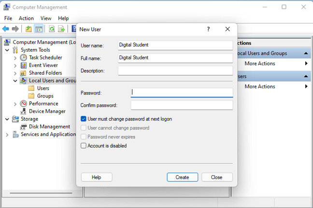The image size is (313, 208).
Task: Click the New User dialog help question mark
Action: 208,29
